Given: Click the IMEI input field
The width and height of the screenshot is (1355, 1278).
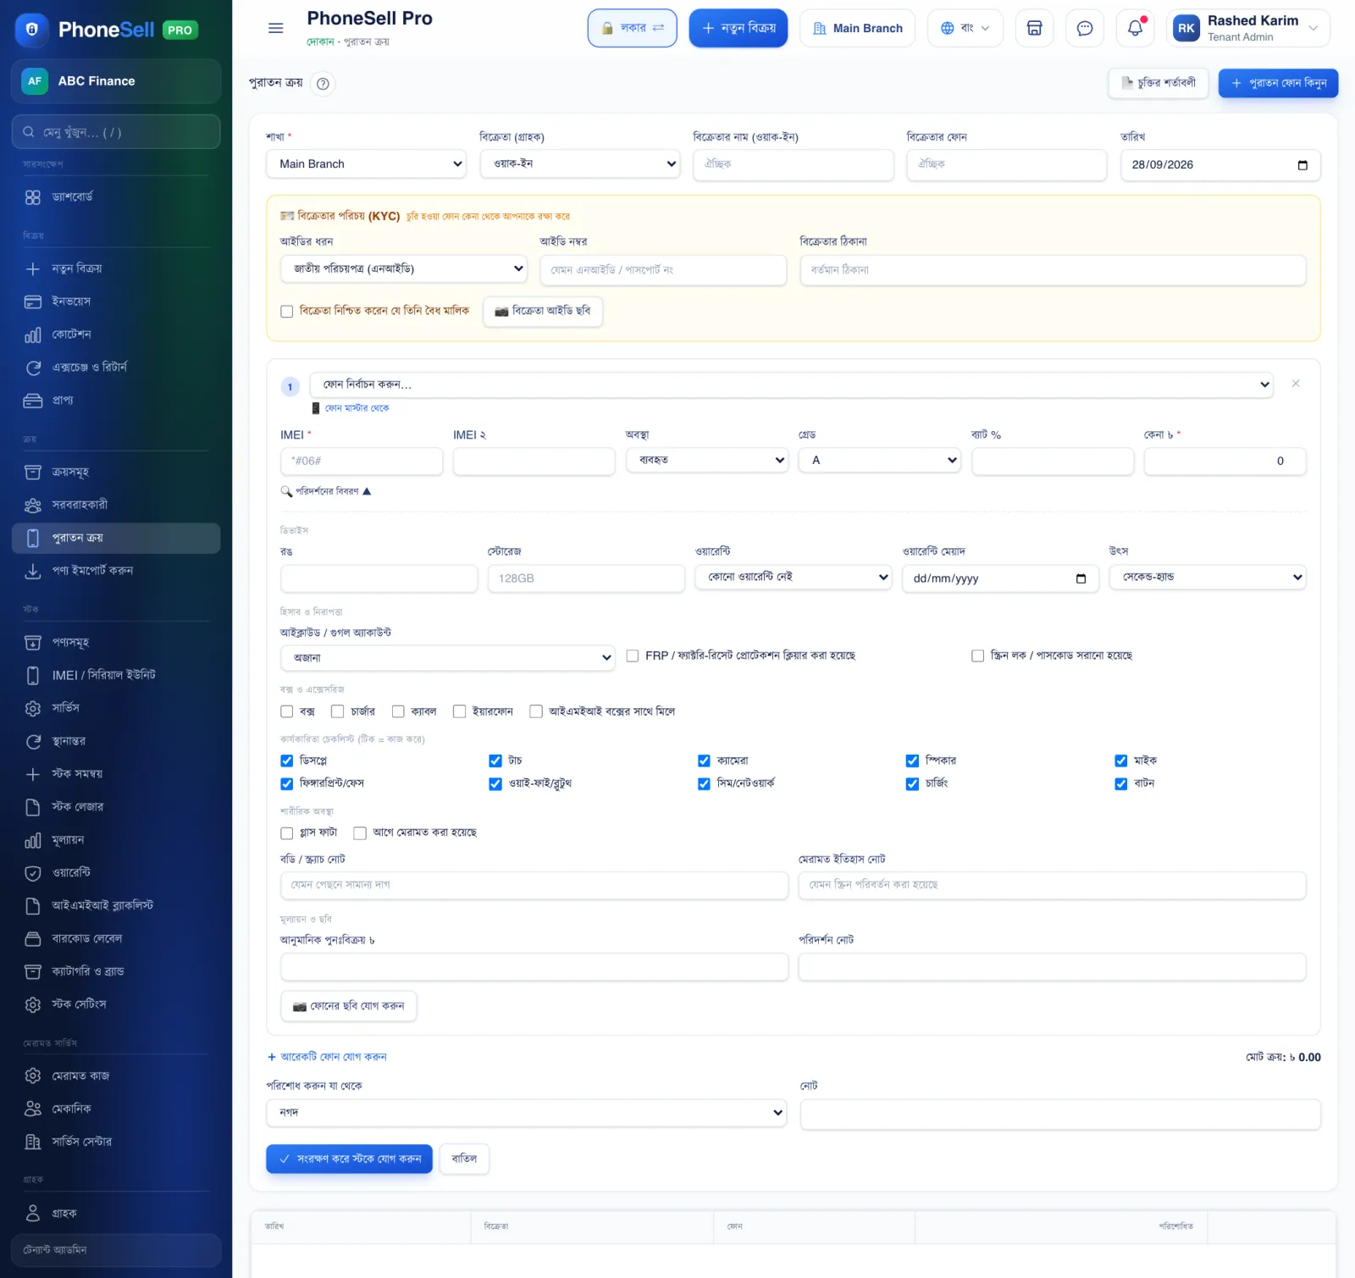Looking at the screenshot, I should 362,461.
